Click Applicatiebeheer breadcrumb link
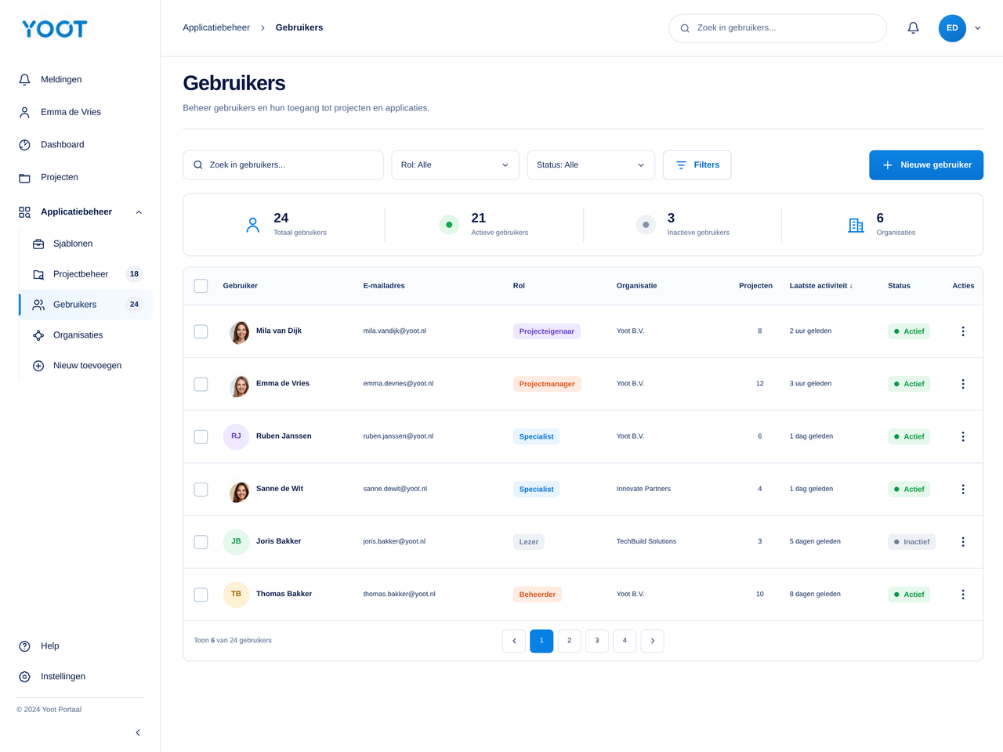Viewport: 1003px width, 752px height. pos(216,28)
